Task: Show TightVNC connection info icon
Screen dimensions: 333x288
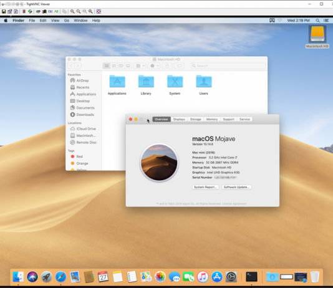Action: tap(16, 11)
